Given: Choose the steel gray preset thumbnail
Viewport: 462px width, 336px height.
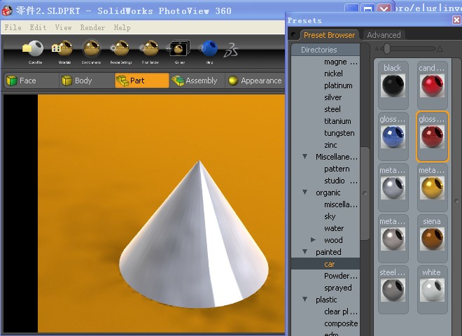Looking at the screenshot, I should [x=393, y=290].
